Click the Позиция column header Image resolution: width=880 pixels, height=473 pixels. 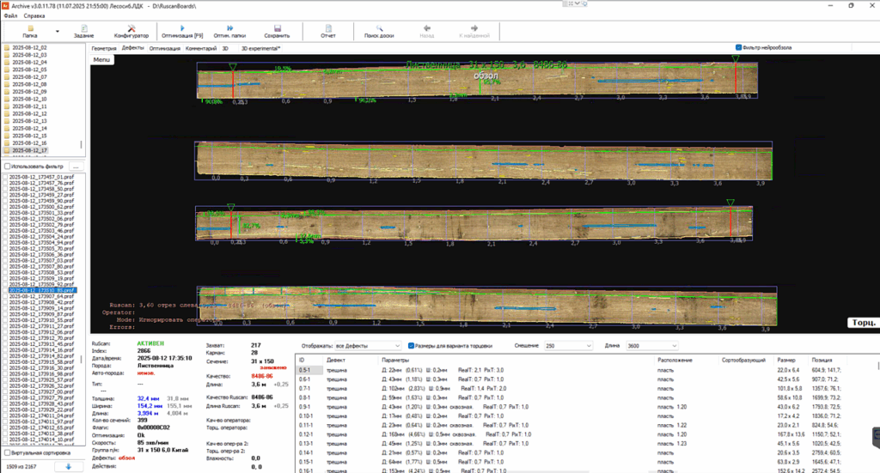(x=822, y=360)
